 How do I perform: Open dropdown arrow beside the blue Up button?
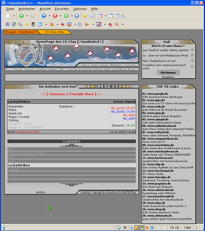click(49, 16)
